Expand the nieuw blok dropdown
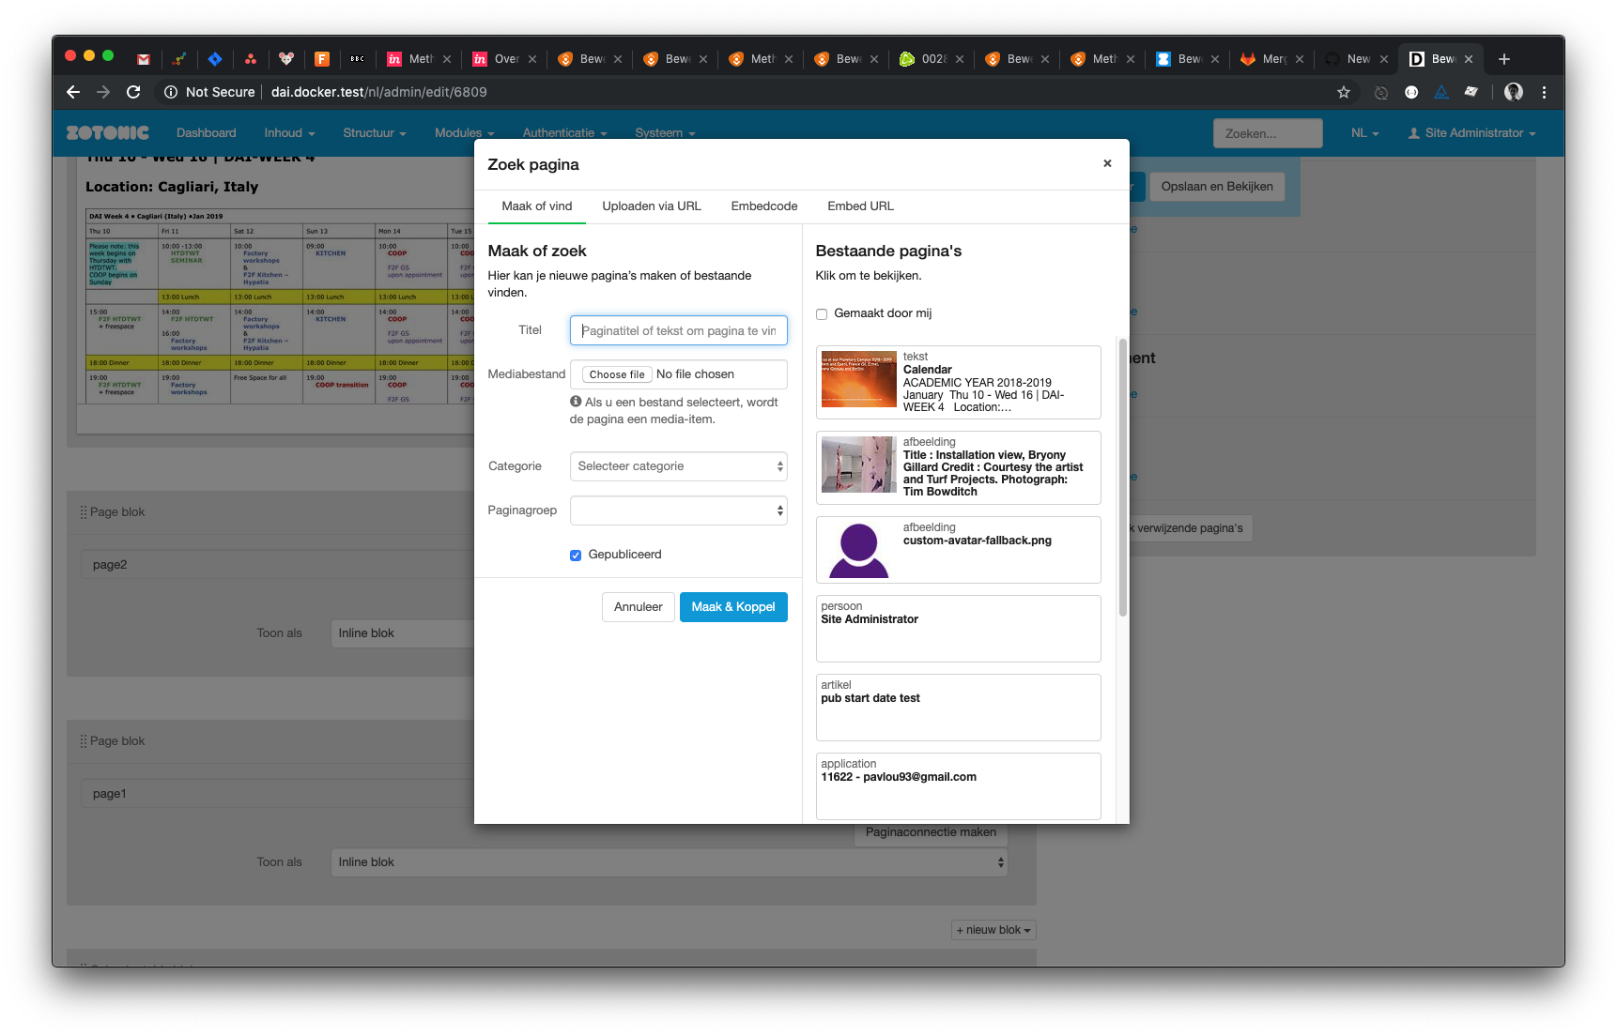Image resolution: width=1617 pixels, height=1036 pixels. pyautogui.click(x=993, y=930)
